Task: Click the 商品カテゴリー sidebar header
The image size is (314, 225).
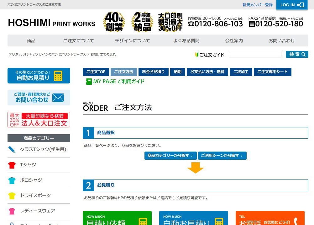Action: pos(39,138)
